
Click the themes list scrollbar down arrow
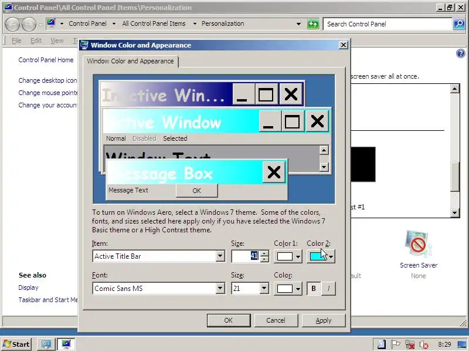455,213
